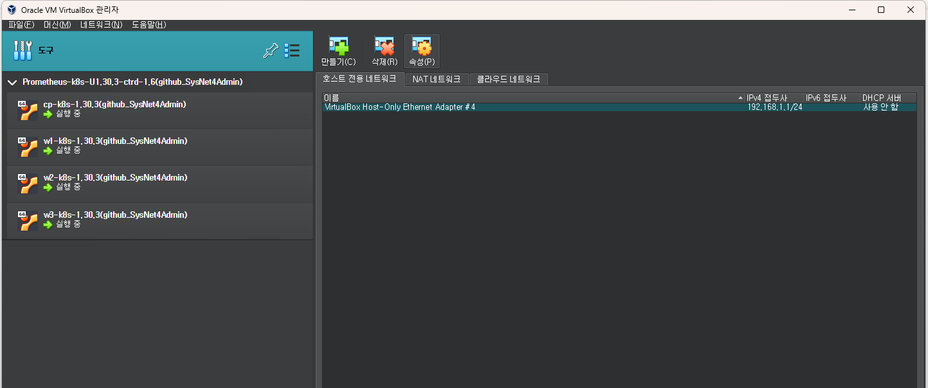Click the 192.168.1.1/24 IPv4 prefix cell

pyautogui.click(x=774, y=107)
